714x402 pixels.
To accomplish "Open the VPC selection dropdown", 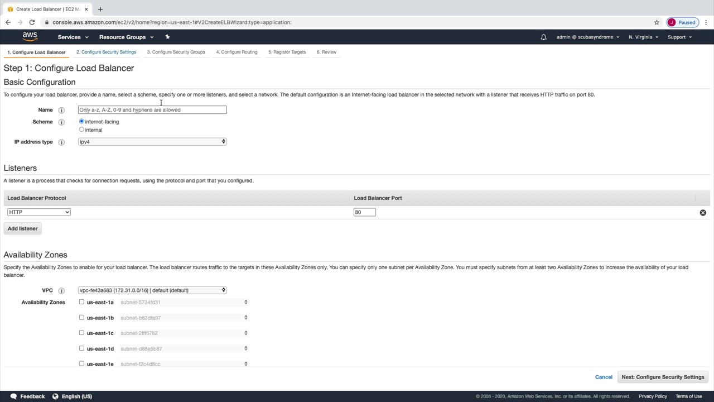I will pyautogui.click(x=152, y=290).
